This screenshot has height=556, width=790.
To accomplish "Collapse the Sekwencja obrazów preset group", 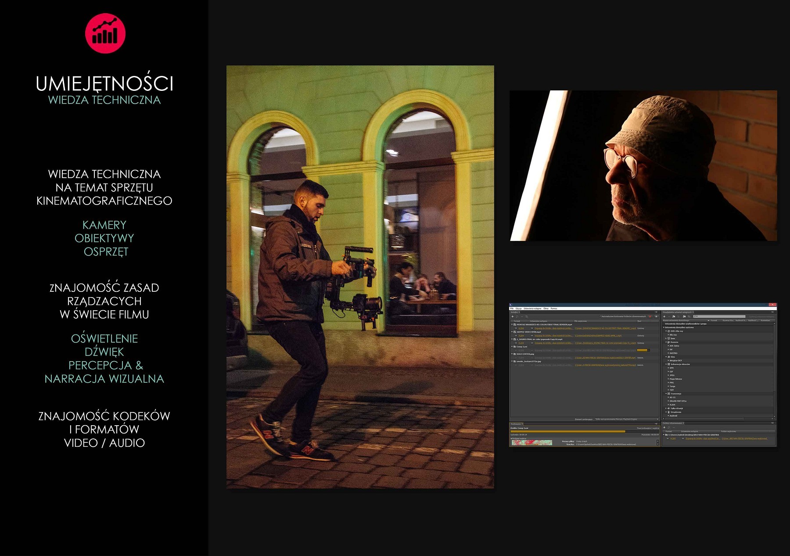I will click(x=666, y=364).
